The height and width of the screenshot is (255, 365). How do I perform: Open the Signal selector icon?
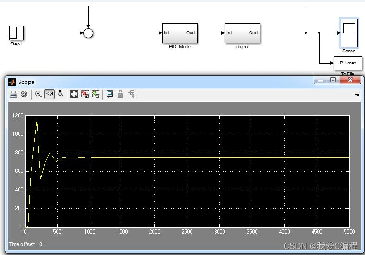pos(132,95)
